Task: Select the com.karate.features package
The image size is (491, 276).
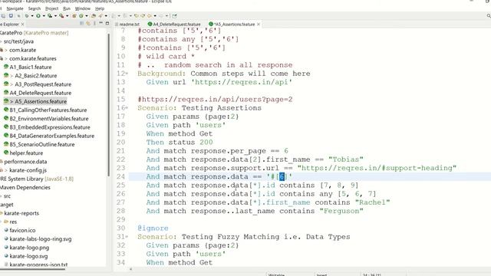Action: tap(32, 58)
